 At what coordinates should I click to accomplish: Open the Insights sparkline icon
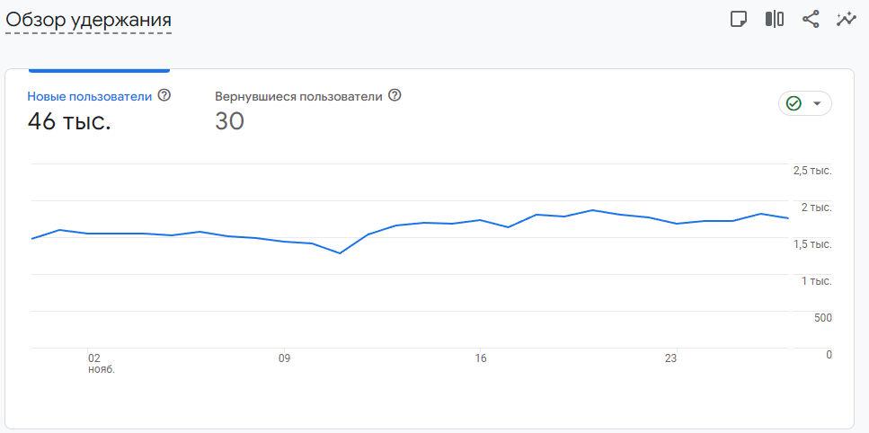click(x=846, y=19)
